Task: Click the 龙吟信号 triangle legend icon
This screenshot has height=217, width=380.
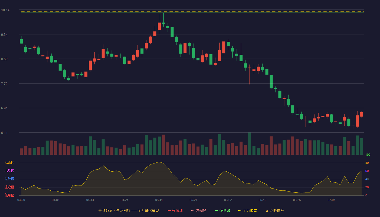Action: coord(267,210)
